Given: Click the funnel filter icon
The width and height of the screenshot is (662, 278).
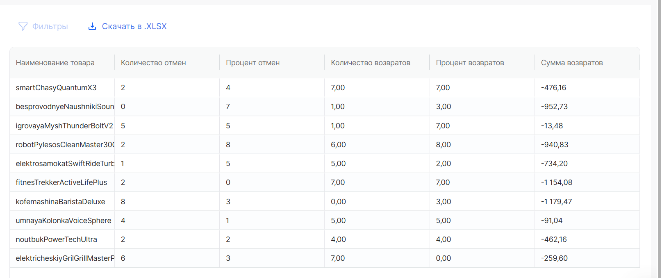Looking at the screenshot, I should pos(23,26).
